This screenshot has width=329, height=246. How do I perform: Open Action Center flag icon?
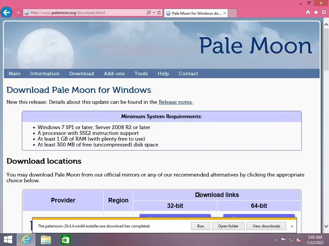(x=283, y=240)
